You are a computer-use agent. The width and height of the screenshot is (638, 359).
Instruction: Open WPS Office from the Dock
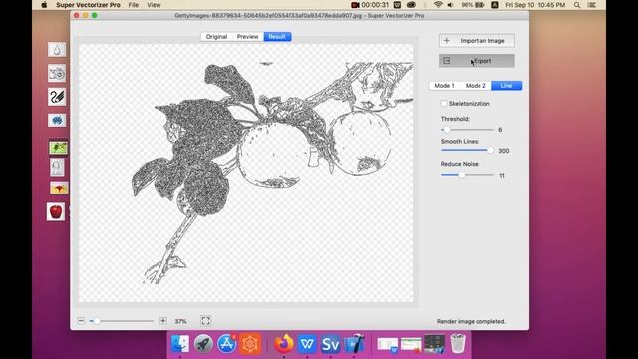coord(307,344)
